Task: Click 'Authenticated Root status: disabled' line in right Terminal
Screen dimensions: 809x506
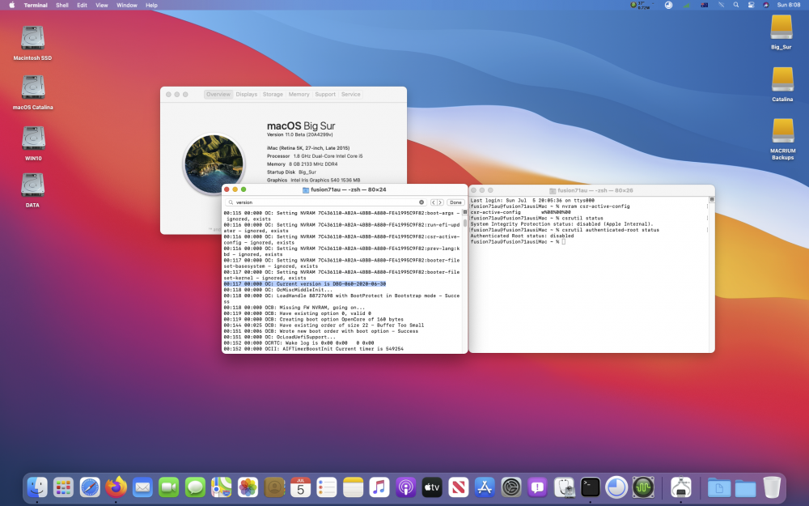Action: [522, 236]
